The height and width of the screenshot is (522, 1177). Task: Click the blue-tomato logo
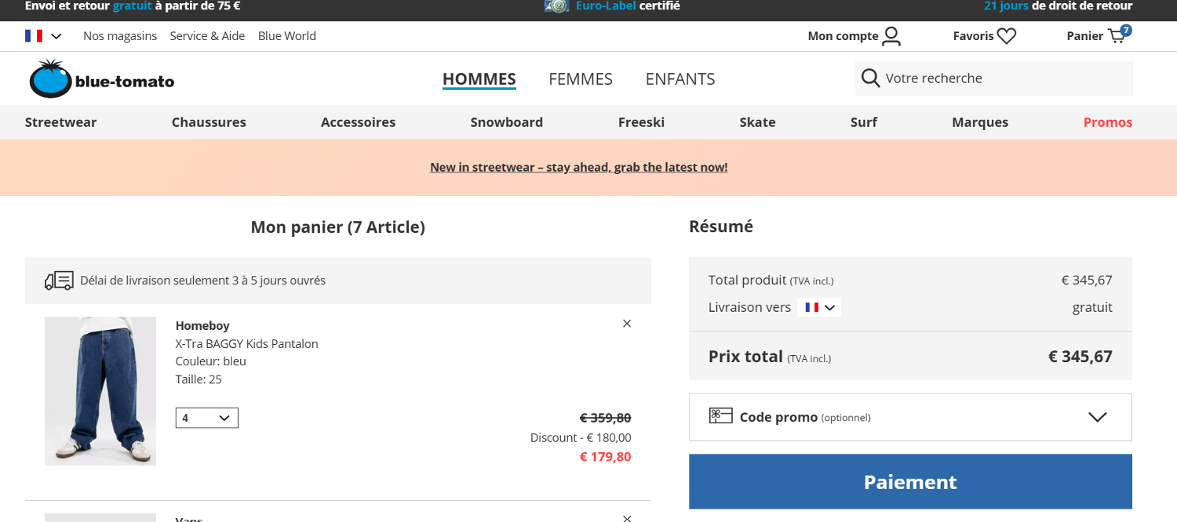tap(102, 78)
